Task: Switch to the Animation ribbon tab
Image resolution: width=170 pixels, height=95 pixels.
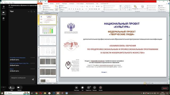Action: 72,3
